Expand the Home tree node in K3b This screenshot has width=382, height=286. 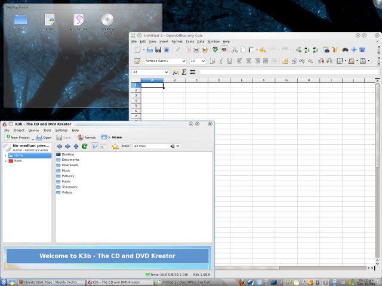pyautogui.click(x=6, y=156)
